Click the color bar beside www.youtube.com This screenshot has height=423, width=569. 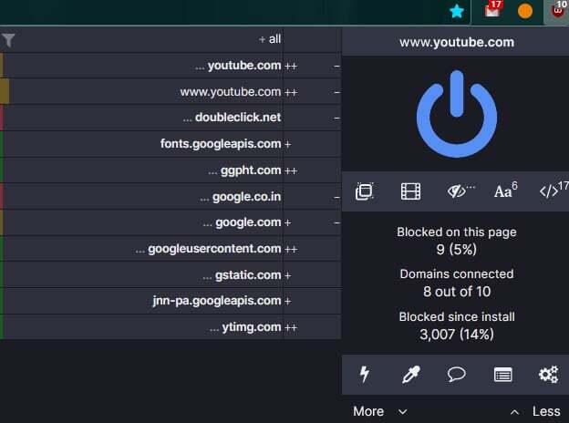click(5, 92)
